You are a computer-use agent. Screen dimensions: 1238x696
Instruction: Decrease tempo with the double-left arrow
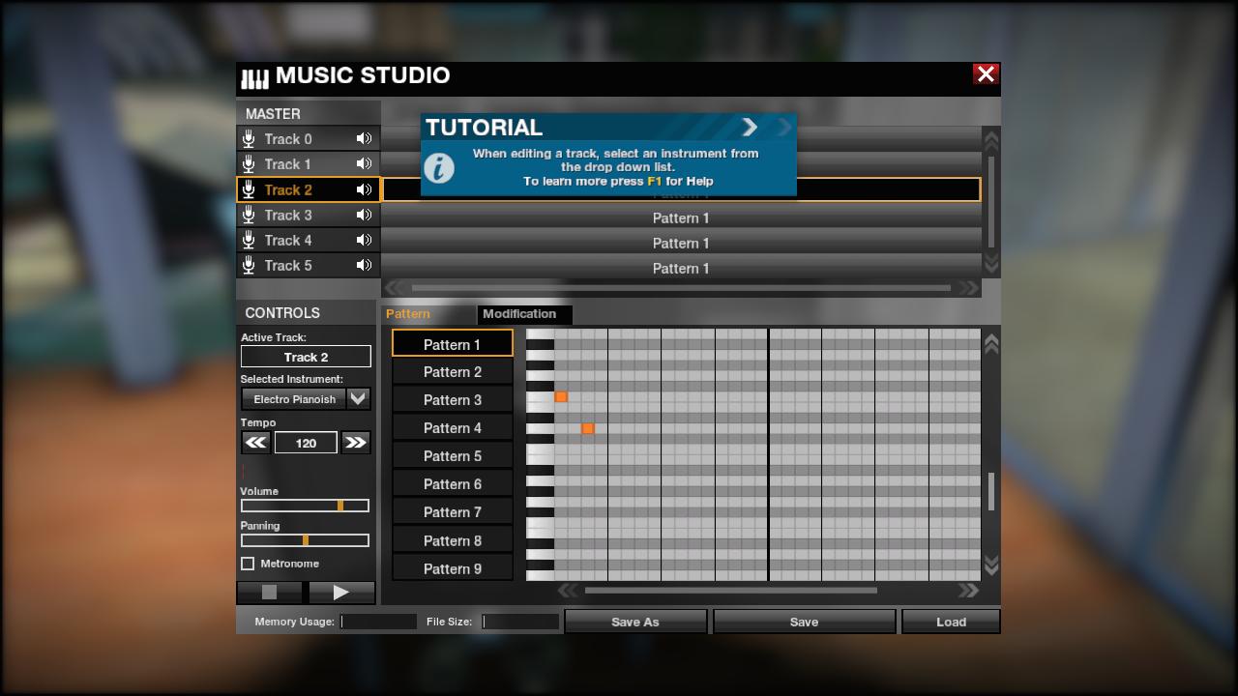pyautogui.click(x=255, y=443)
